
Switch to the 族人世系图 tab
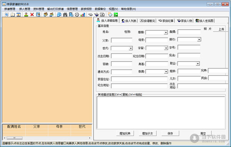click(x=204, y=21)
